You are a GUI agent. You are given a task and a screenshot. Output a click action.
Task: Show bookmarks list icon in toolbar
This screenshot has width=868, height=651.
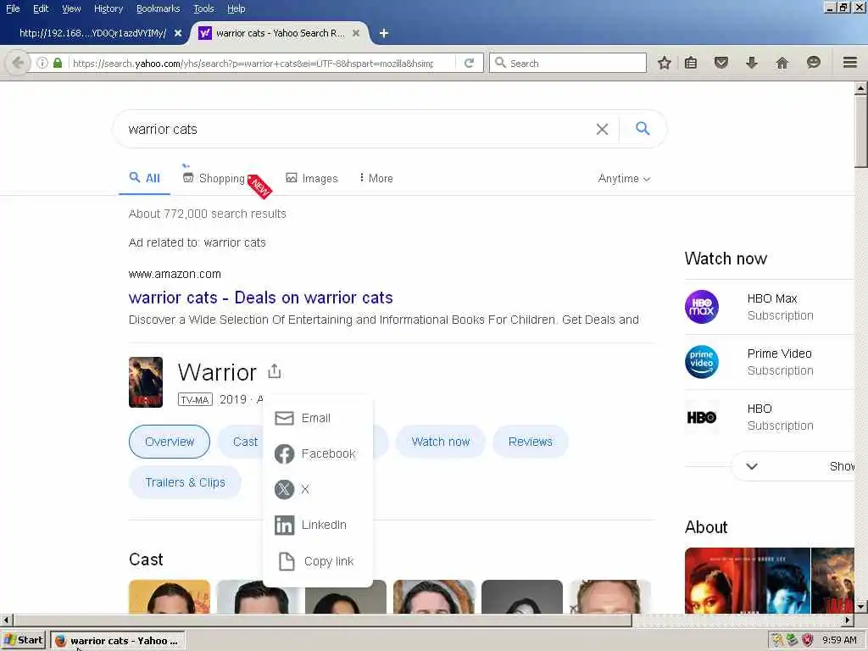click(691, 63)
